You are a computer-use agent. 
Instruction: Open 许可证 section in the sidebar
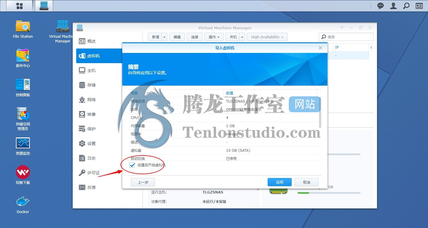[x=99, y=173]
